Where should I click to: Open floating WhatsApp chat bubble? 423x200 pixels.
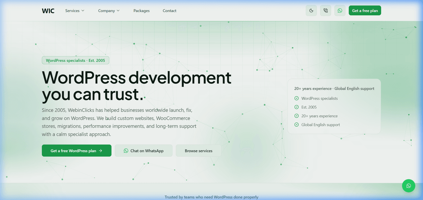[409, 186]
